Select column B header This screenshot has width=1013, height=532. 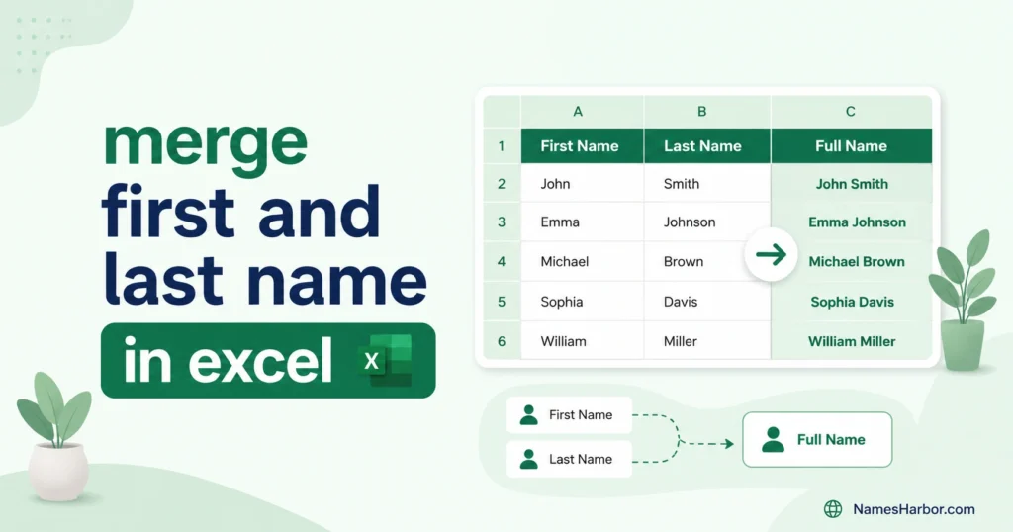[706, 112]
